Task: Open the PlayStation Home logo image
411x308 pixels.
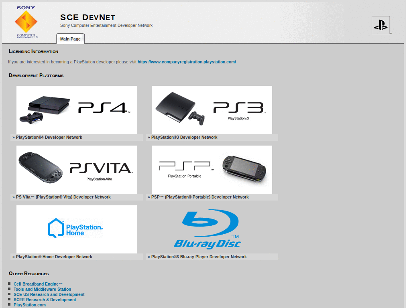Action: [76, 229]
